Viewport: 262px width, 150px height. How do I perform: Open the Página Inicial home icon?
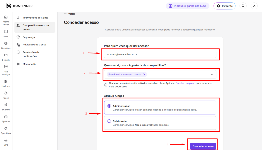[x=6, y=17]
